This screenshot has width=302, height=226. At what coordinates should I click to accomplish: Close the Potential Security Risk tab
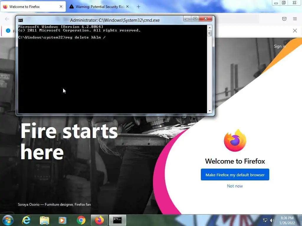click(127, 6)
